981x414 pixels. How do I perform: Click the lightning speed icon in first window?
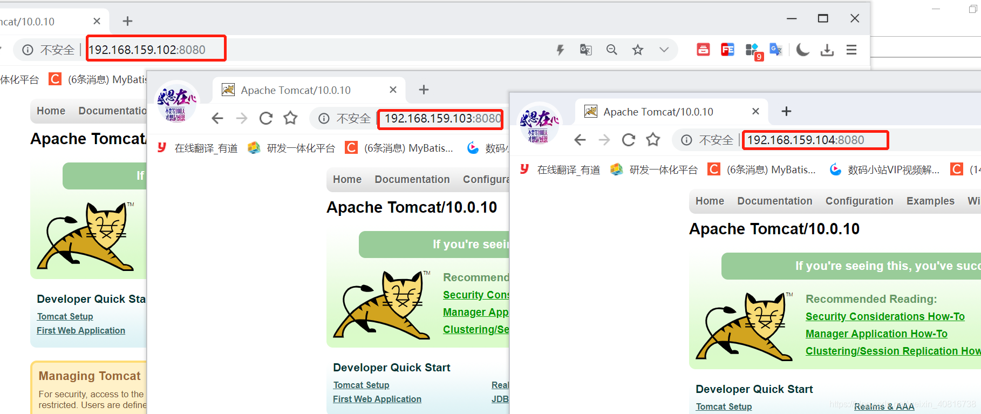[x=560, y=50]
